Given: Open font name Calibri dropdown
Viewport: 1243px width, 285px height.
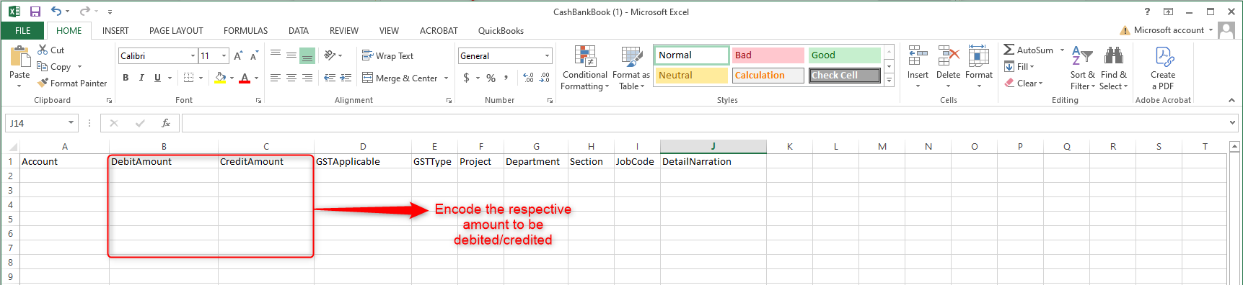Looking at the screenshot, I should (193, 56).
